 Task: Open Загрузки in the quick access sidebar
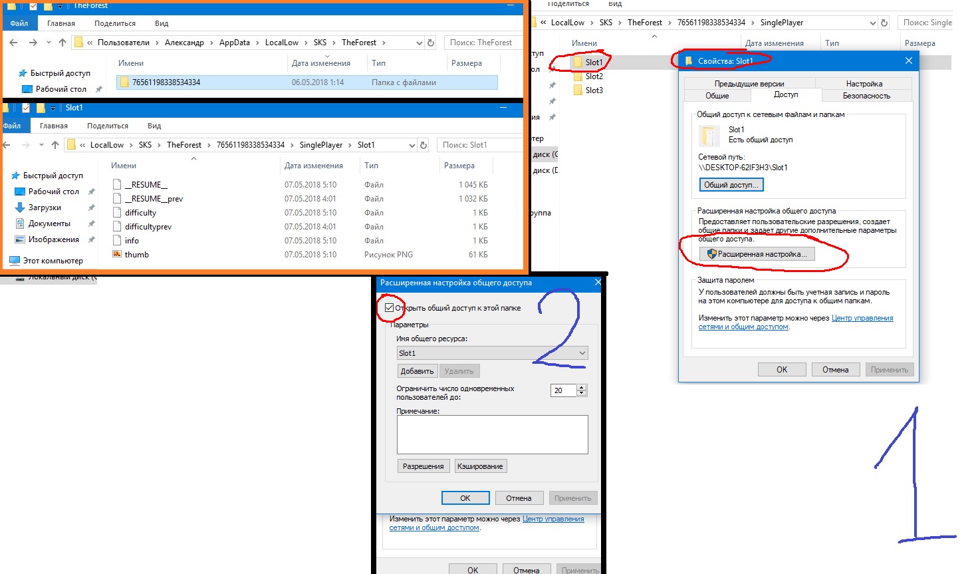pyautogui.click(x=45, y=208)
